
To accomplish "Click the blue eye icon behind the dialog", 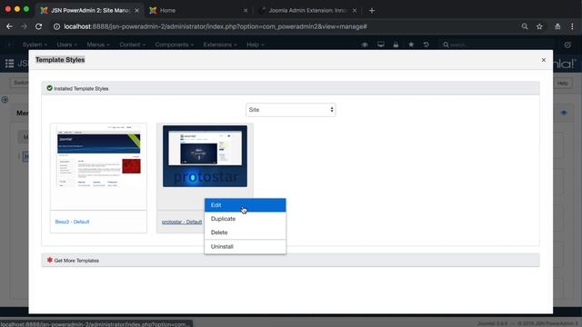I will 564,113.
